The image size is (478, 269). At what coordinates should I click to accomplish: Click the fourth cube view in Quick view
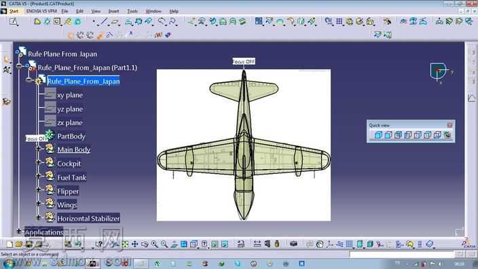coord(408,135)
